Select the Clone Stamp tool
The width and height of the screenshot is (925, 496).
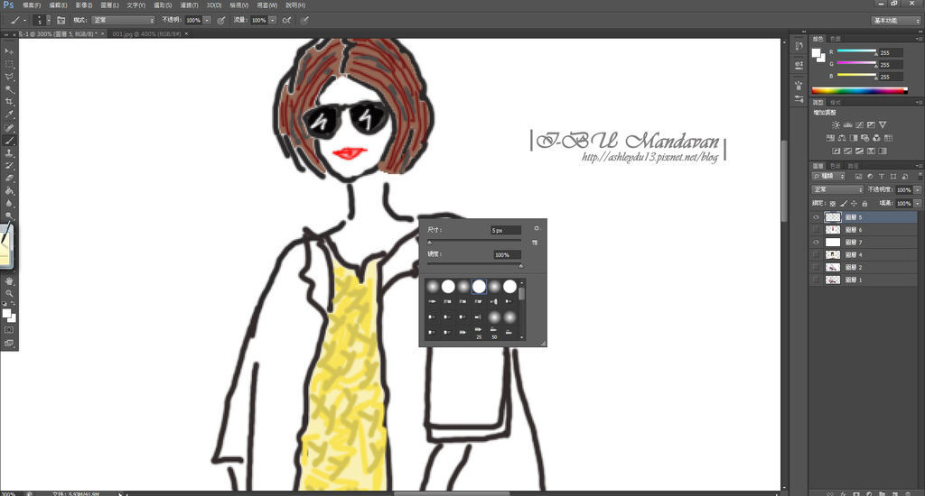point(9,153)
